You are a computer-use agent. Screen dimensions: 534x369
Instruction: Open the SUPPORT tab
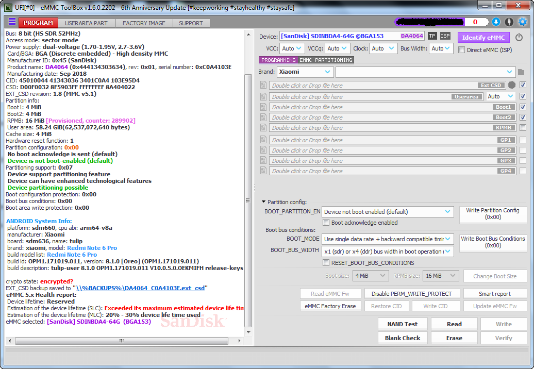[191, 23]
